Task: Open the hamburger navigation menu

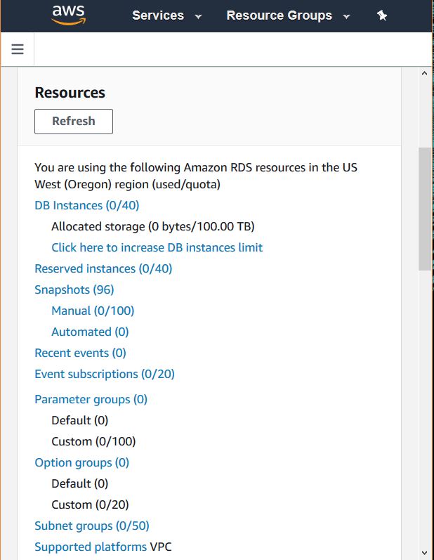Action: pos(18,49)
